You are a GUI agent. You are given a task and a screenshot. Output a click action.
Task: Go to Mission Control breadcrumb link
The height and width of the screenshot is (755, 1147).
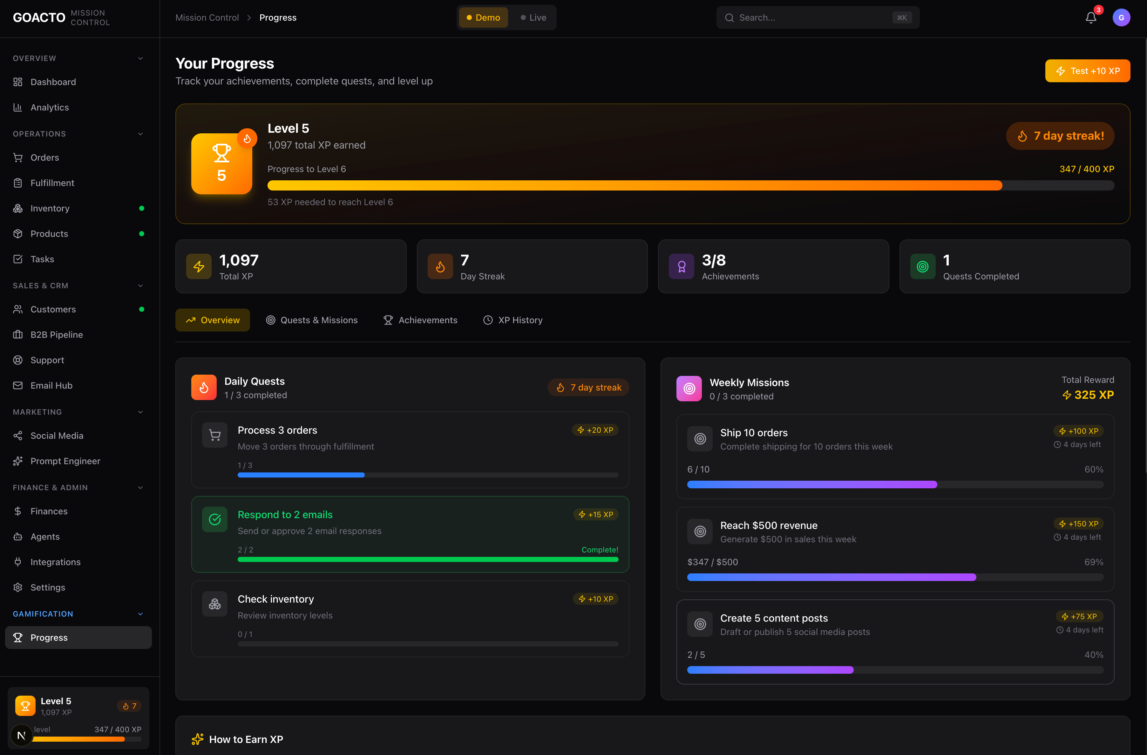(x=207, y=18)
